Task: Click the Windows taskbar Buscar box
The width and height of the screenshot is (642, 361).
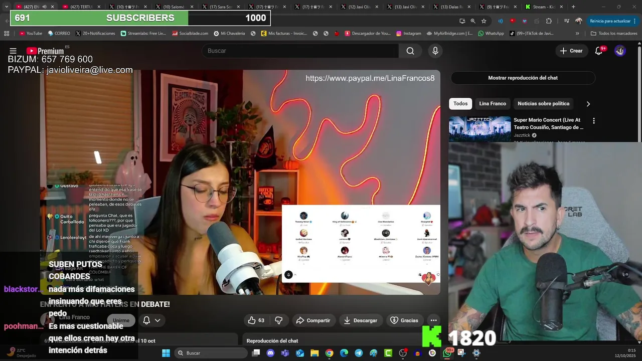Action: [211, 353]
